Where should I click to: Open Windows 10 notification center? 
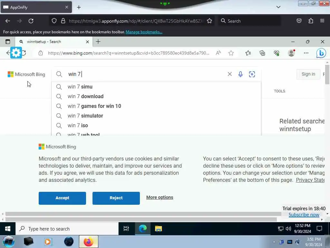(x=319, y=229)
